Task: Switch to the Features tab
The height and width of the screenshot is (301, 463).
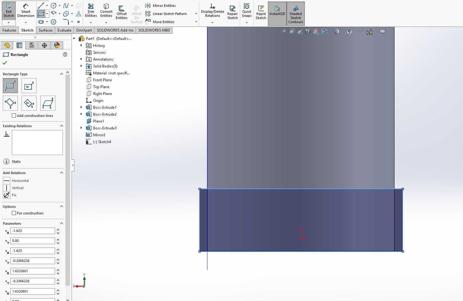Action: [x=9, y=30]
